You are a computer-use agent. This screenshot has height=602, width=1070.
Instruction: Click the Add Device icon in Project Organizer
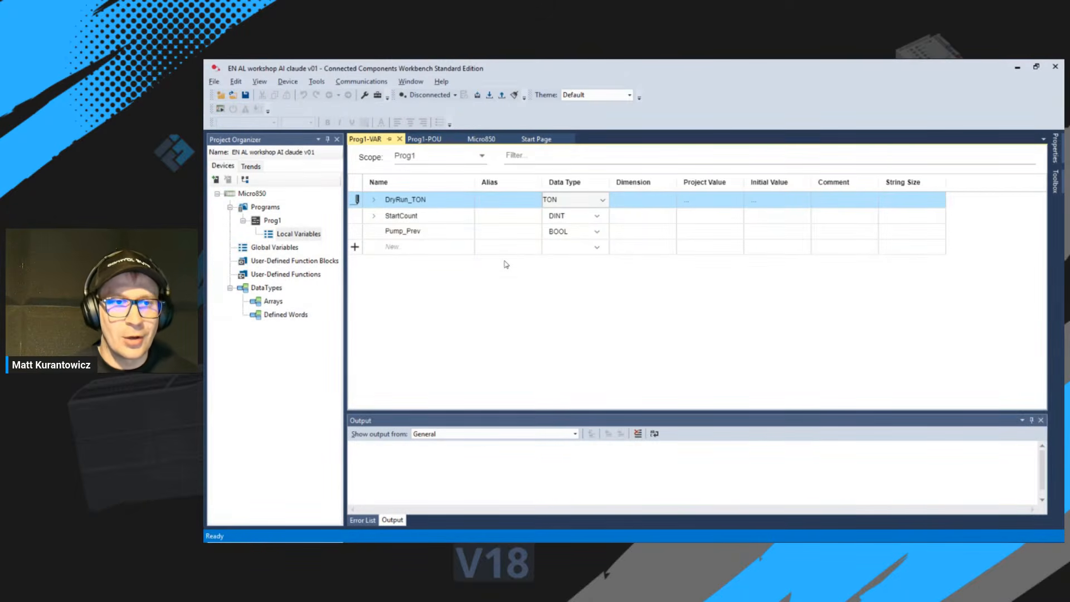(x=216, y=179)
